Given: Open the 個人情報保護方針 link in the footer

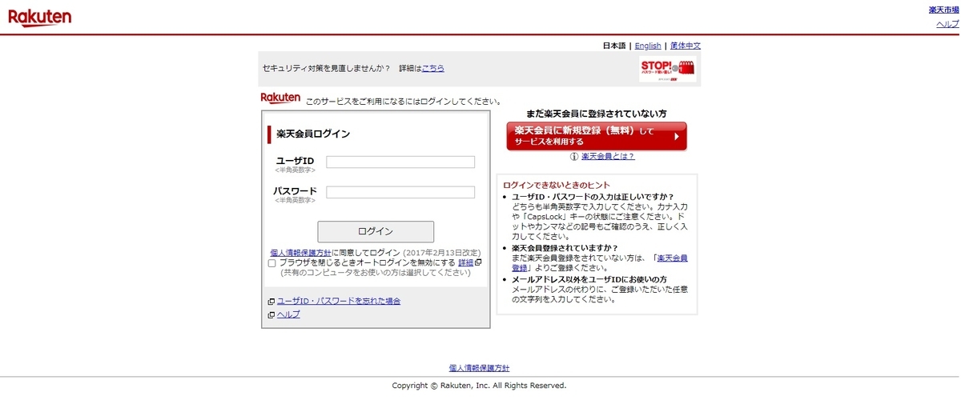Looking at the screenshot, I should pos(479,368).
